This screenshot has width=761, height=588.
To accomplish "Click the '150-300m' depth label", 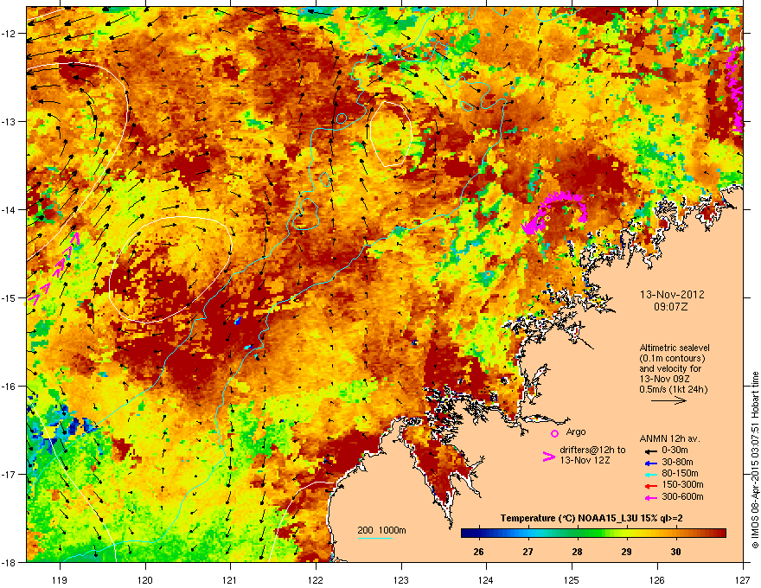I will [683, 484].
